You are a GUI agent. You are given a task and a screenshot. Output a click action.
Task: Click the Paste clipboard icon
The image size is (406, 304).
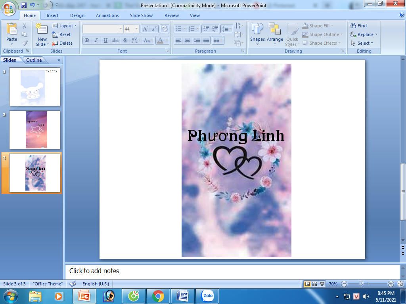click(11, 29)
